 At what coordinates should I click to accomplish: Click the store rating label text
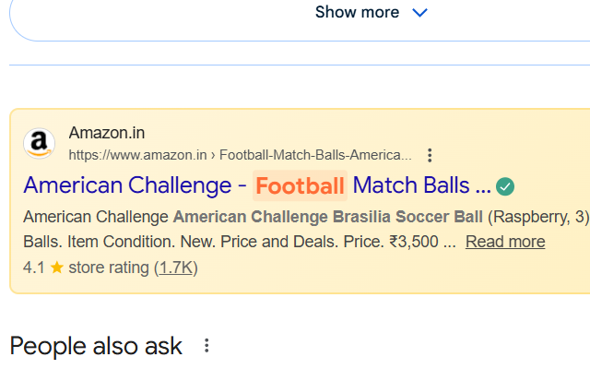pos(109,268)
